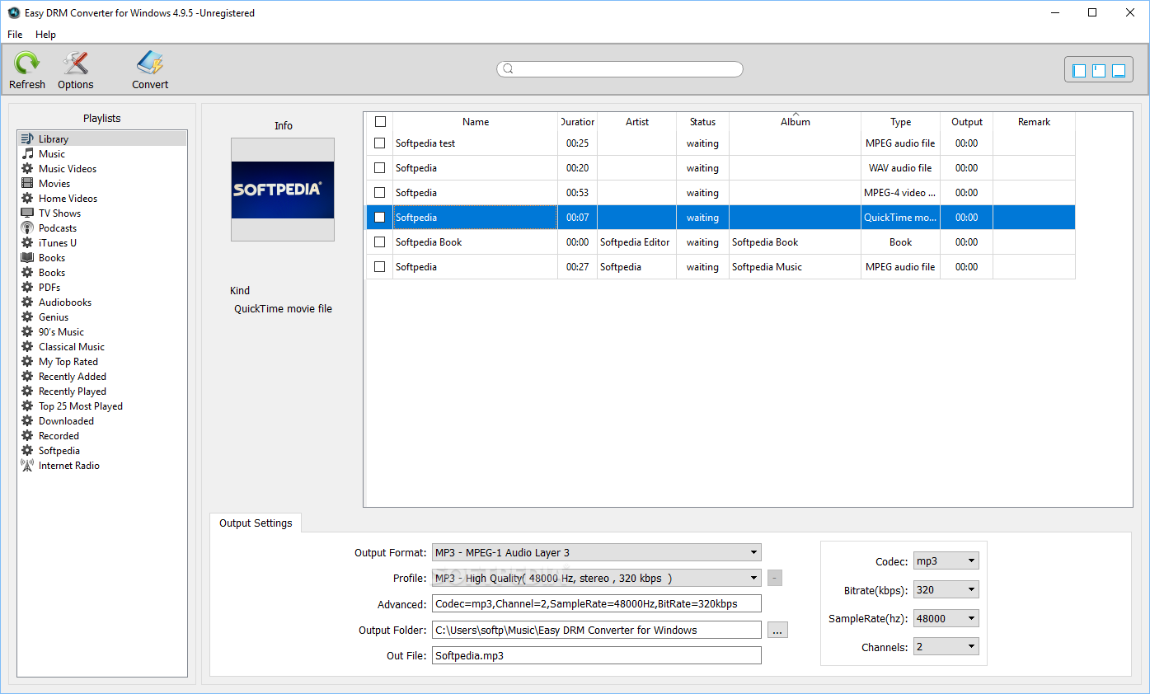1150x694 pixels.
Task: Switch to the middle layout view icon
Action: tap(1099, 71)
